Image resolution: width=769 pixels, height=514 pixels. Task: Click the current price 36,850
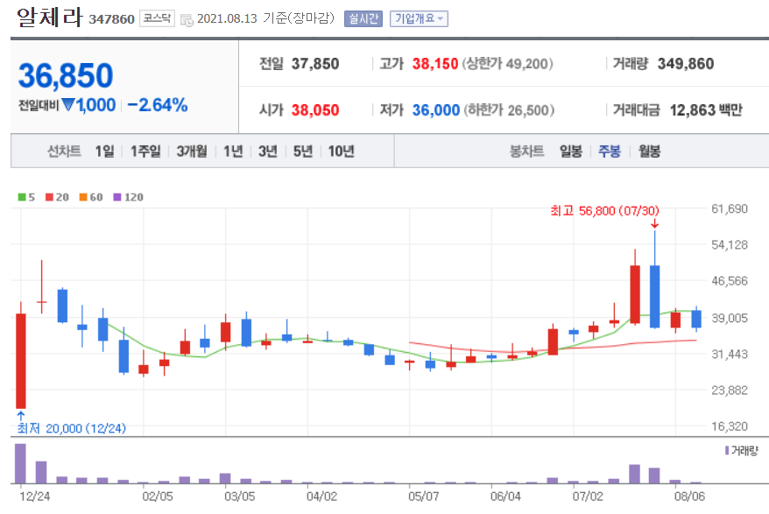pos(65,75)
